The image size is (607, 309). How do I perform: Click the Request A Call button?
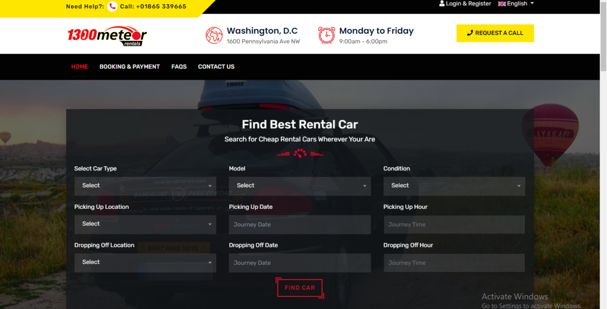[x=495, y=33]
